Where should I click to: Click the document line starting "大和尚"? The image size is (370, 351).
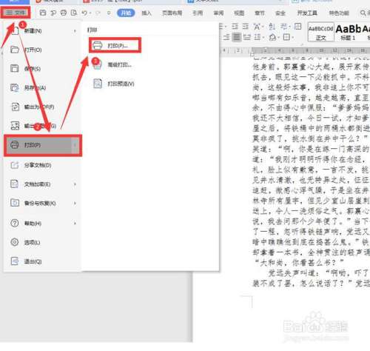(299, 263)
